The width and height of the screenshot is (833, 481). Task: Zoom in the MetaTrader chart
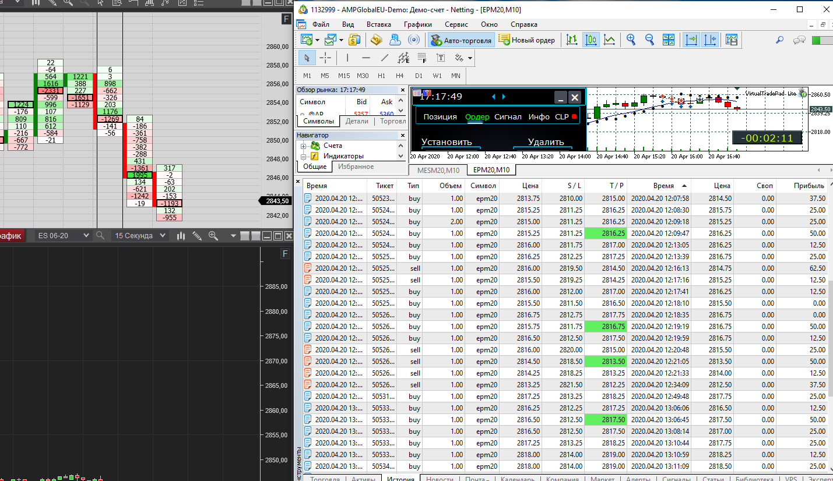631,40
